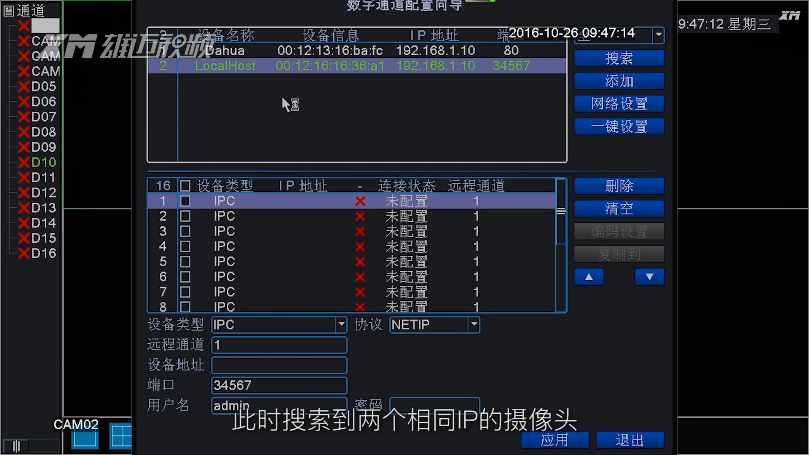Select the LocalHost device entry row
Viewport: 809px width, 455px height.
pos(356,66)
